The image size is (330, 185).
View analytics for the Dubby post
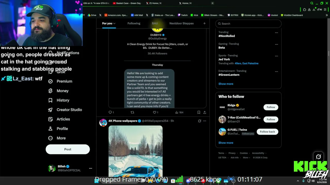click(179, 112)
